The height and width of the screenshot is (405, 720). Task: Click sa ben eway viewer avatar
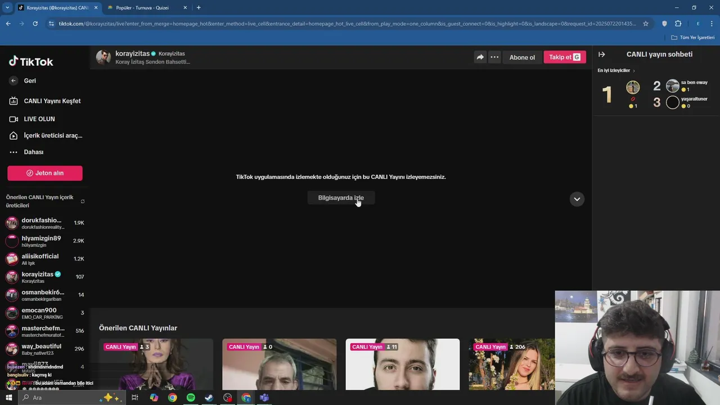tap(673, 86)
